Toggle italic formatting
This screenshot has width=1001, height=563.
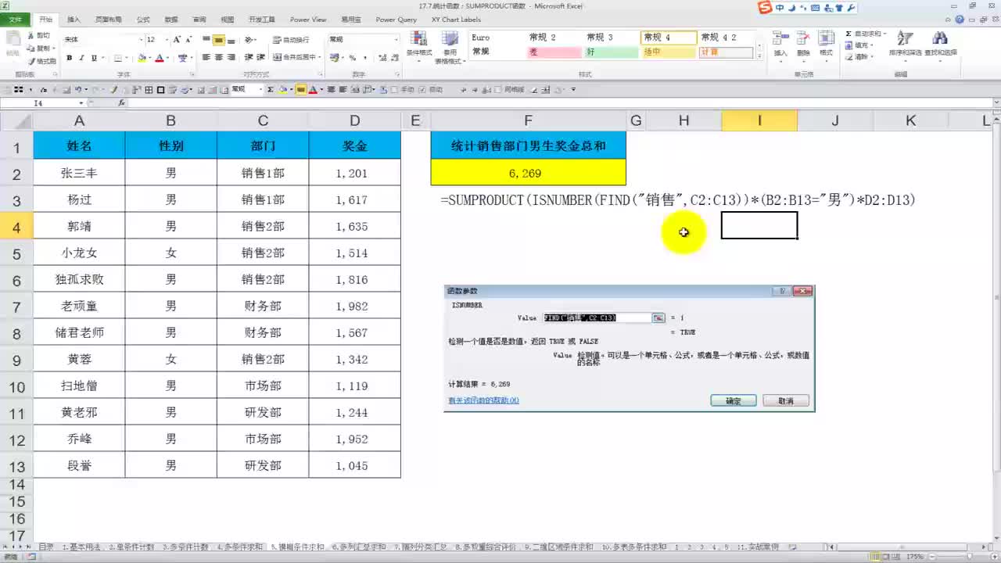coord(81,58)
